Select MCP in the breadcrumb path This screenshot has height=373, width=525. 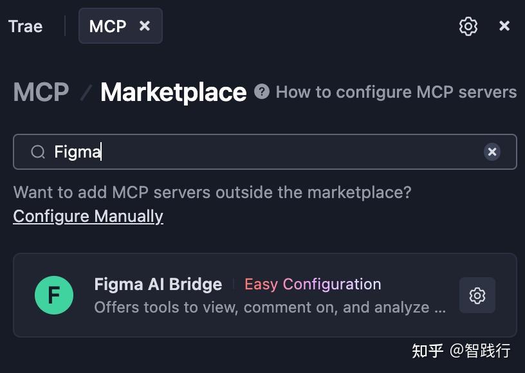[x=40, y=91]
